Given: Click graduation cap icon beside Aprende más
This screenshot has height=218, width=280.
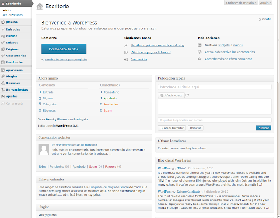Looking at the screenshot, I should click(199, 59).
